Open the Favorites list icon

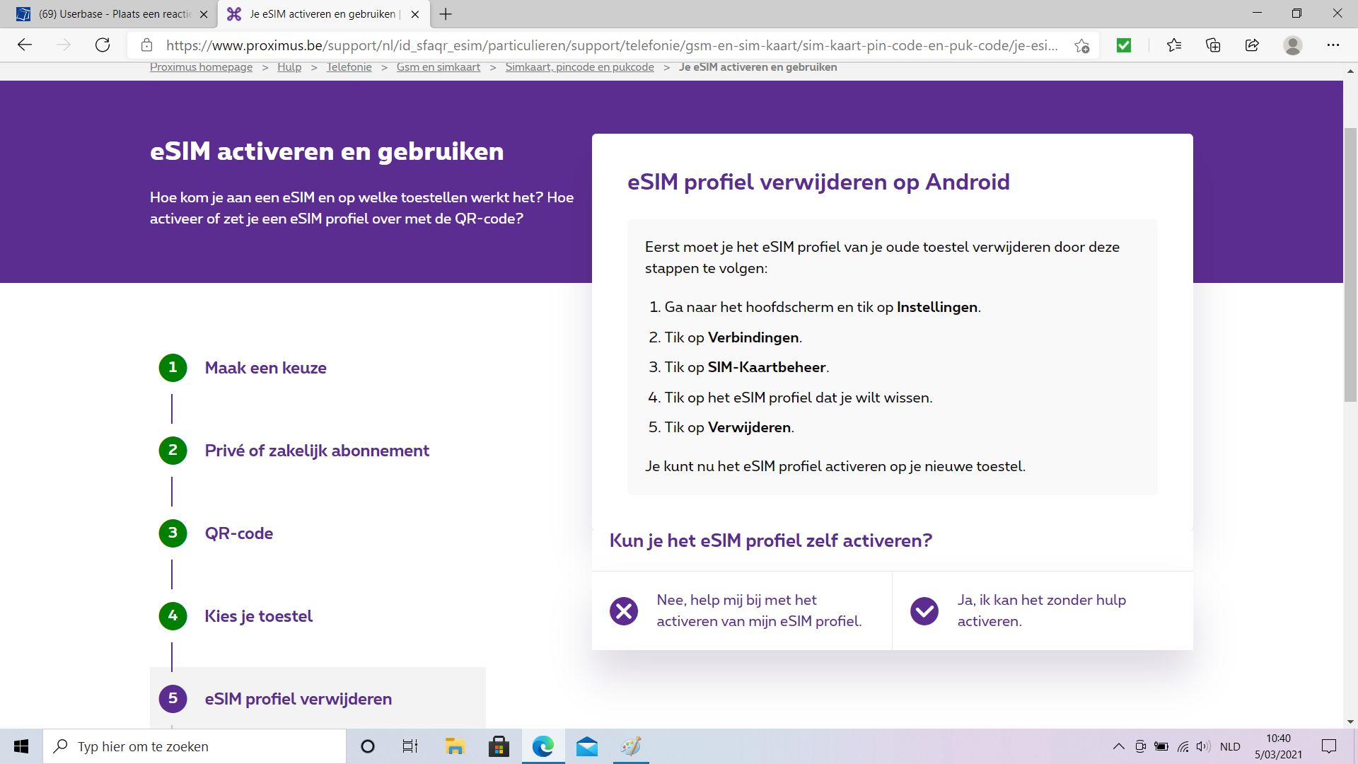pos(1174,45)
